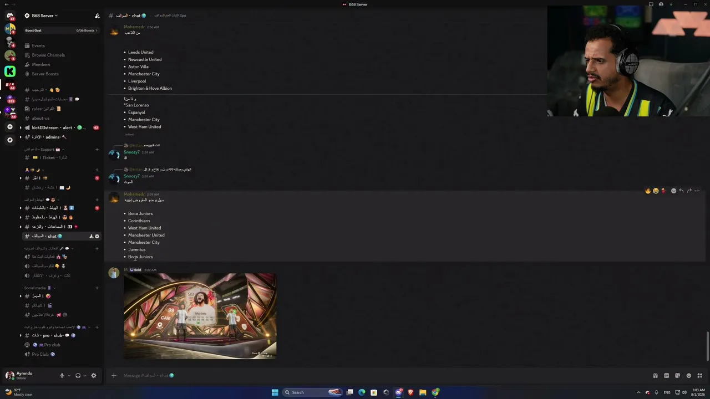Screen dimensions: 710x399
Task: Add fire reaction to Mohamedr's message
Action: 647,191
